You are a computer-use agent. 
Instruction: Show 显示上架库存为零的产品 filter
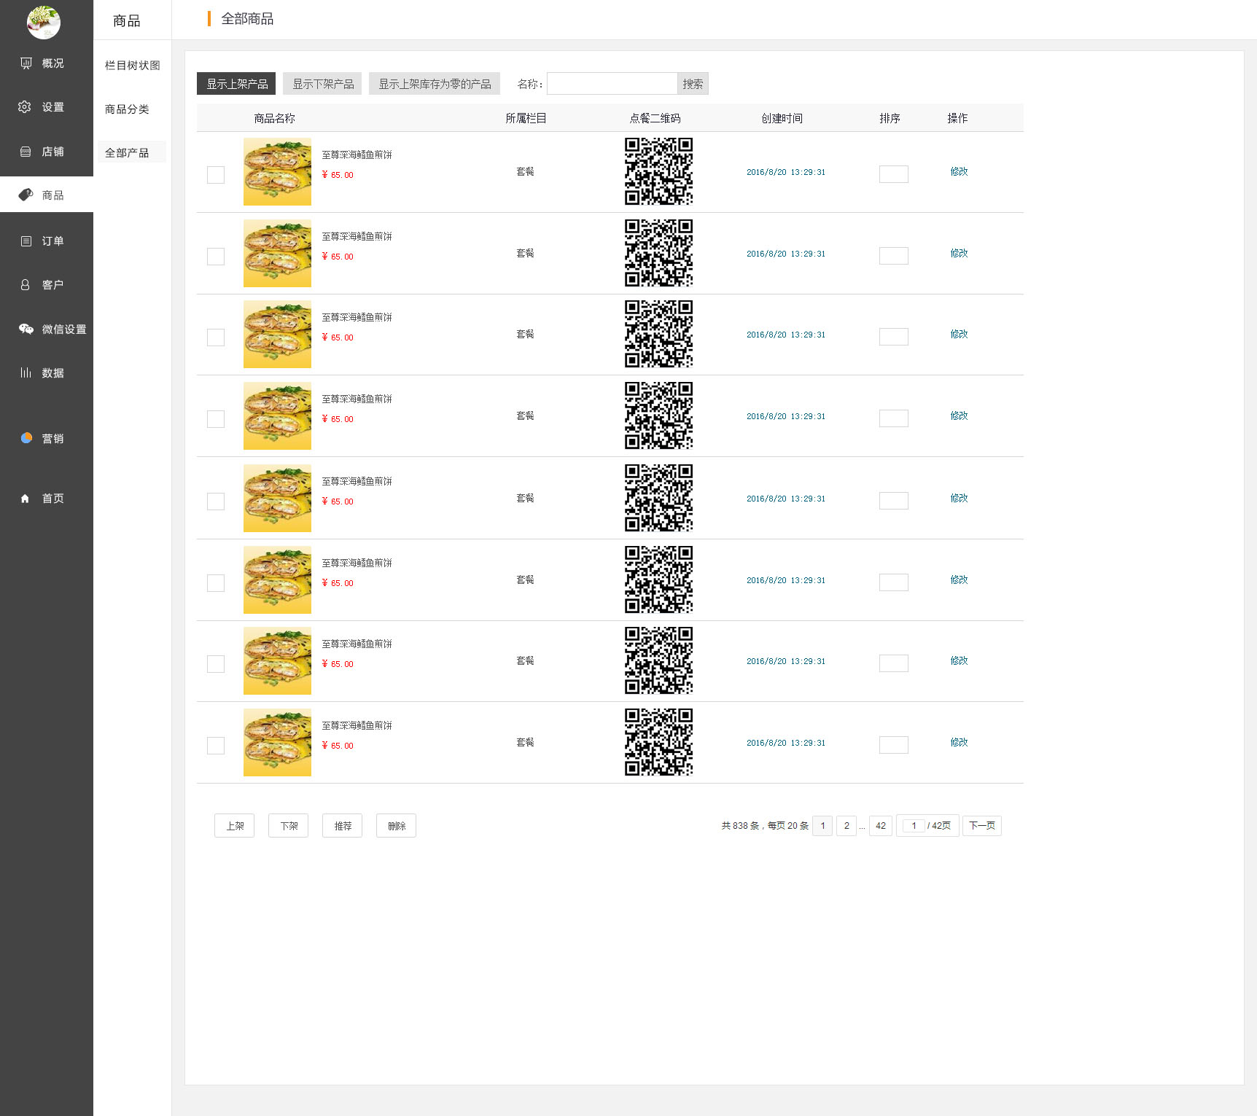pos(435,84)
